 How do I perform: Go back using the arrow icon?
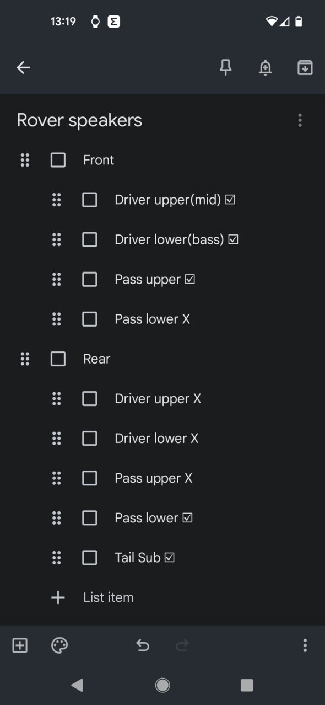pos(23,67)
